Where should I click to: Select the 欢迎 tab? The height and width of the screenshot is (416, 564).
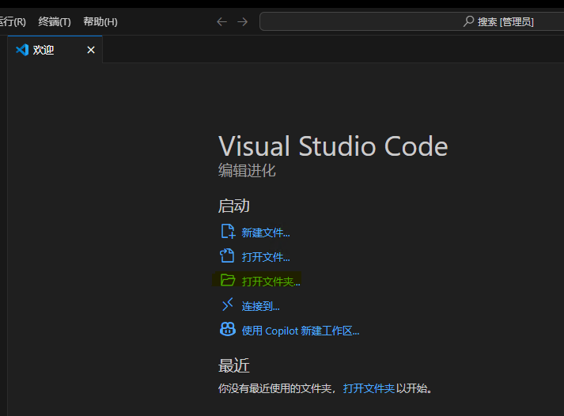coord(55,50)
